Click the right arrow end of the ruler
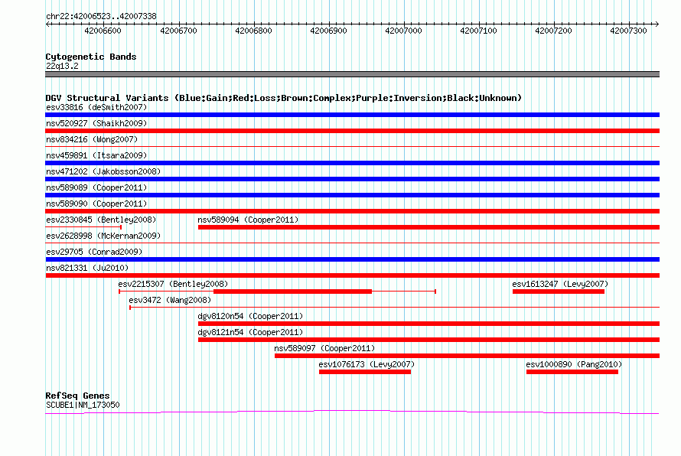Image resolution: width=681 pixels, height=456 pixels. (x=657, y=24)
